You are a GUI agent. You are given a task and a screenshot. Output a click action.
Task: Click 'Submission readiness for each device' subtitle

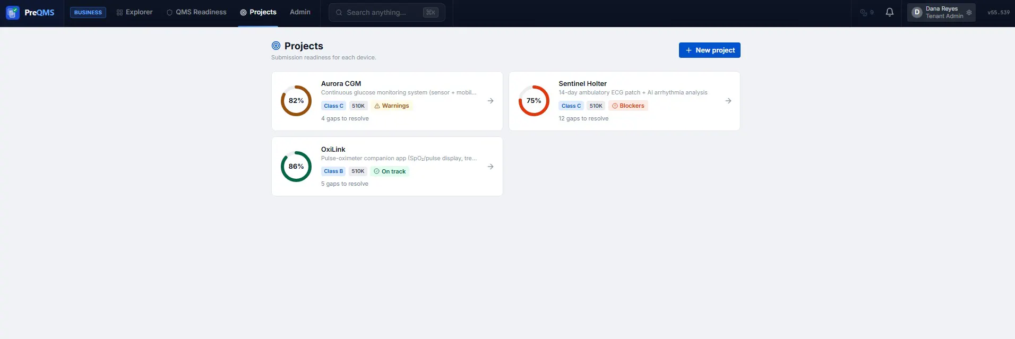pos(323,57)
